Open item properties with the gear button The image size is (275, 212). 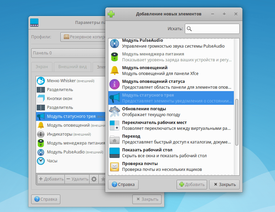pos(94,179)
